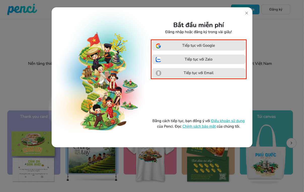304x192 pixels.
Task: Click the Google logo icon
Action: 158,46
